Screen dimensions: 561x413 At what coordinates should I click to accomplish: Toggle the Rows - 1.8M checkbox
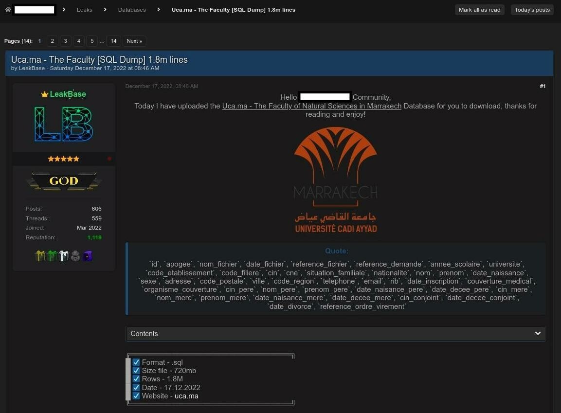click(x=136, y=378)
